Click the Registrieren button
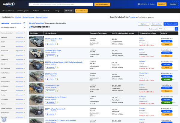Viewport: 180px width, 123px height. (162, 4)
